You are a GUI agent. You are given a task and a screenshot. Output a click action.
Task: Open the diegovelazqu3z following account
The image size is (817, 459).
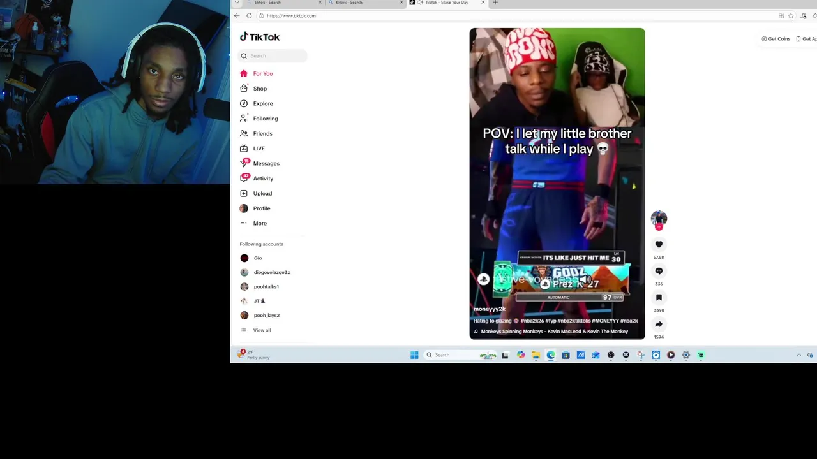265,272
